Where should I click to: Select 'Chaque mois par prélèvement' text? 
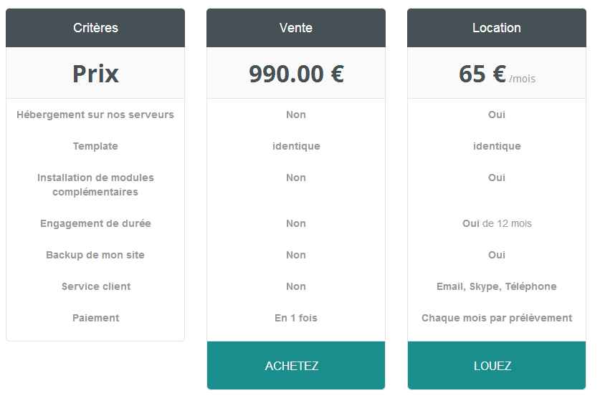[x=496, y=318]
